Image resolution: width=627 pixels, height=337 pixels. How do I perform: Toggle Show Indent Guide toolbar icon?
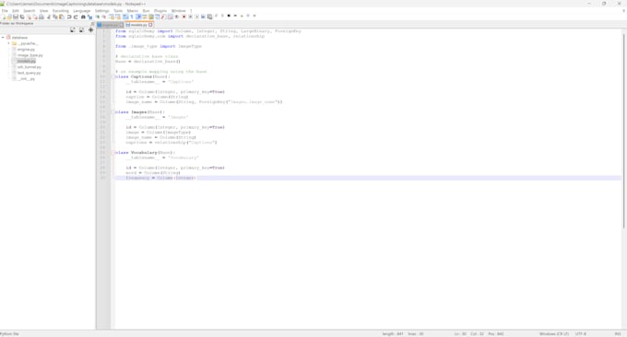138,17
